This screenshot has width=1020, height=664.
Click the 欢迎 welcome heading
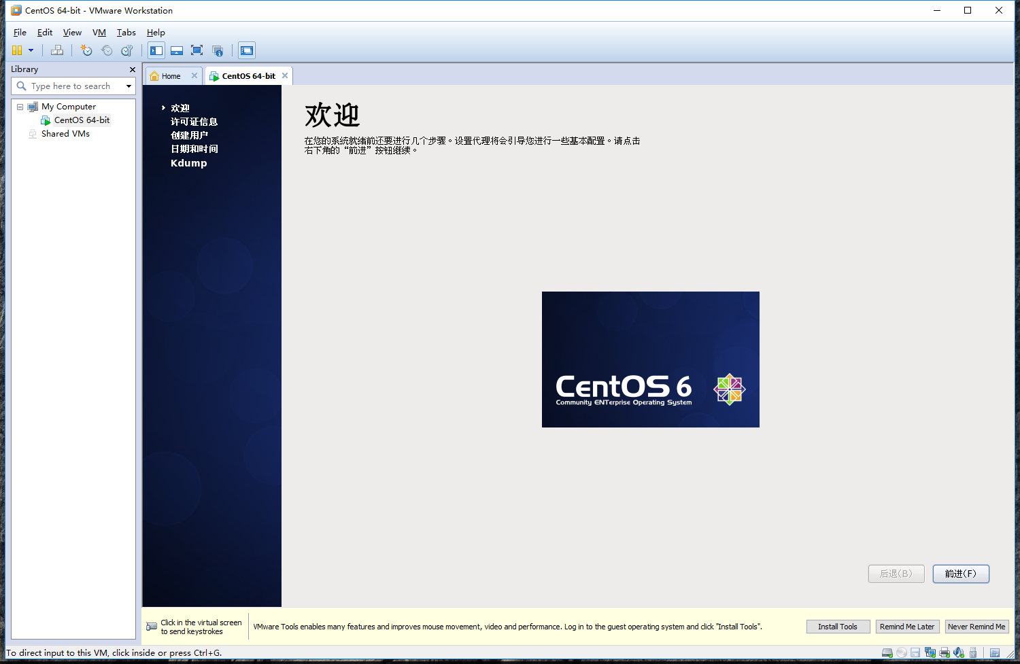[332, 115]
